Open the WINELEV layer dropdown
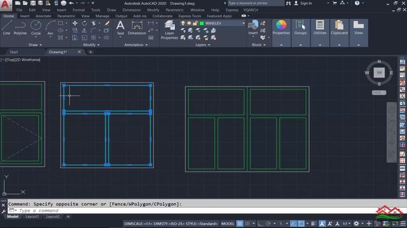 pos(243,23)
